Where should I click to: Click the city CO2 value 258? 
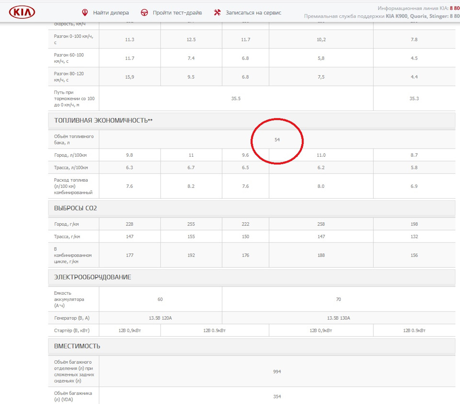(321, 224)
